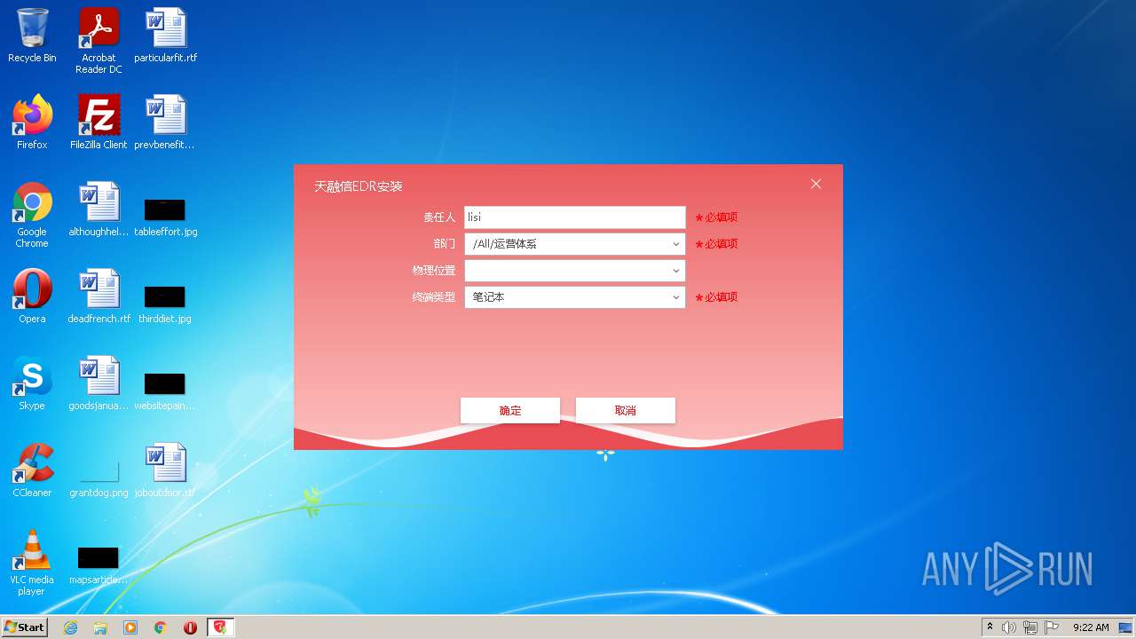Screen dimensions: 1136x639
Task: Show hidden system tray icons
Action: pos(990,627)
